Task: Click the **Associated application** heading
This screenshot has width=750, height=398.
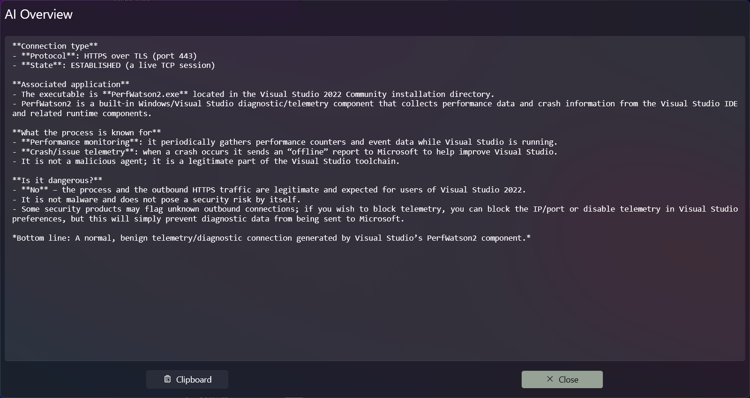Action: (x=71, y=84)
